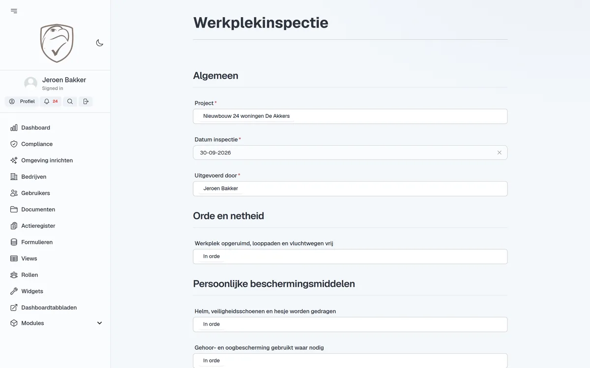Toggle dark mode moon icon
Screen dimensions: 590x368
click(x=99, y=43)
